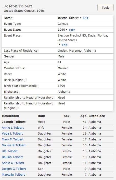The height and width of the screenshot is (180, 116).
Task: Click the Age column header
Action: (x=83, y=116)
